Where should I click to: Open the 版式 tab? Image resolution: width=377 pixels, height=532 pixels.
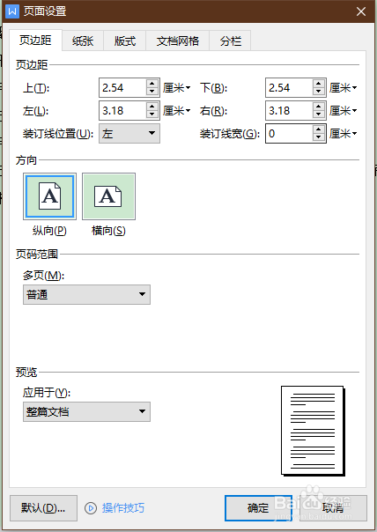(x=125, y=41)
